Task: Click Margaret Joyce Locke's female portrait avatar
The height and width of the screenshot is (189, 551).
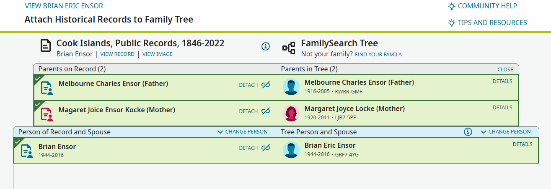Action: [x=291, y=113]
